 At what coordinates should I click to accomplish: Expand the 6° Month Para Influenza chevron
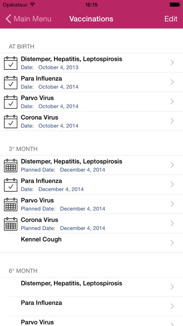[x=172, y=306]
